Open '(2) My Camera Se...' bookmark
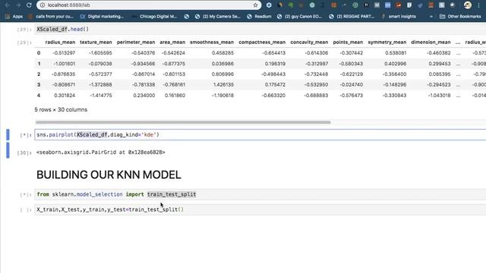 tap(218, 17)
